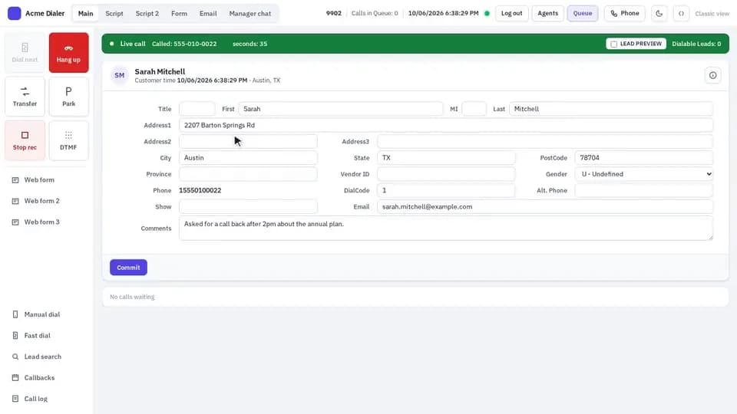
Task: Click the agent ID 9902
Action: click(334, 13)
